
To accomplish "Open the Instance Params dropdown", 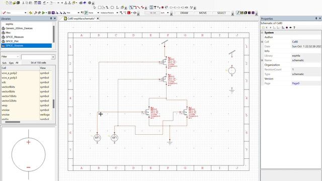I will coord(117,13).
